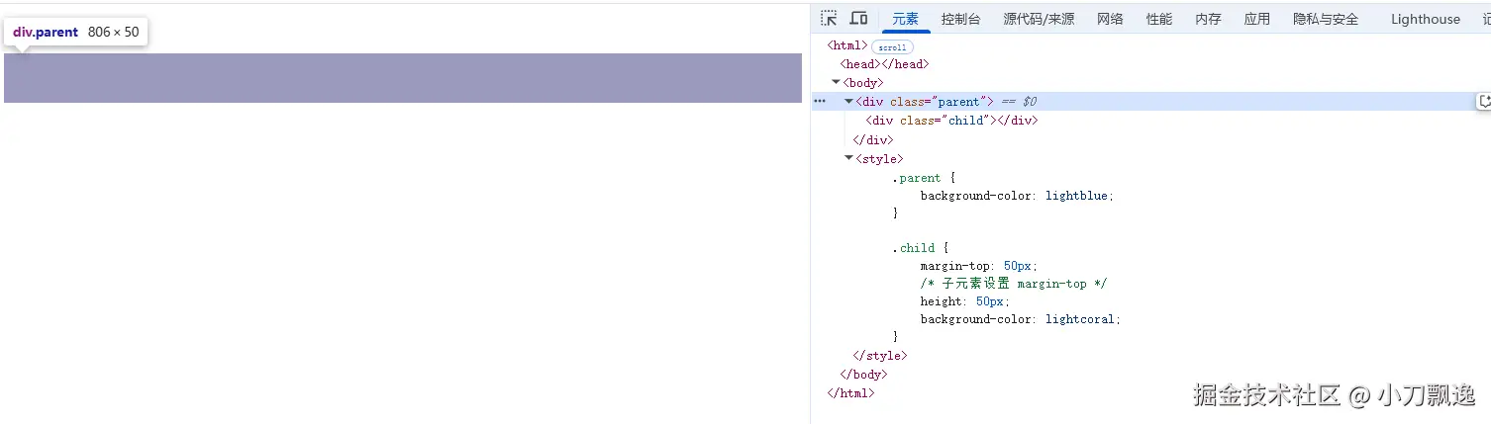This screenshot has height=424, width=1491.
Task: Collapse the div.parent node arrow
Action: (x=848, y=102)
